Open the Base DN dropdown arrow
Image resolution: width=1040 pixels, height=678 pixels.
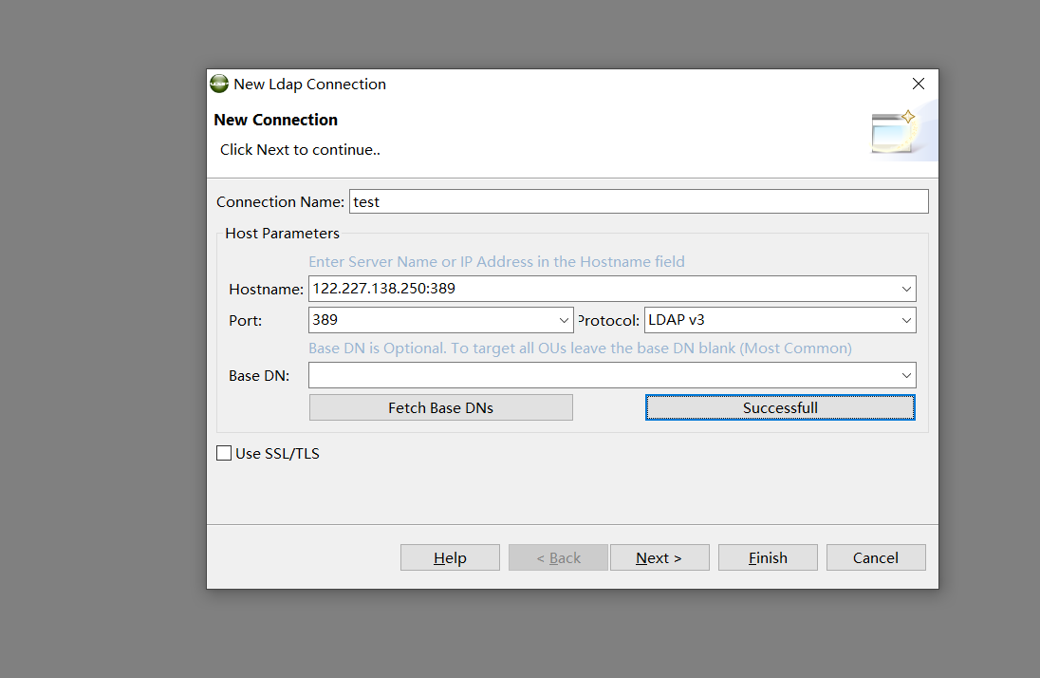click(x=906, y=376)
